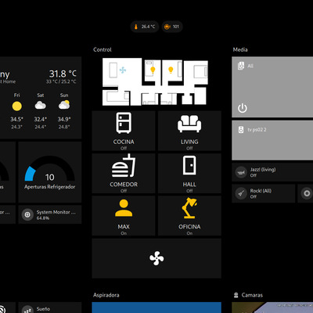Click the 33 °C / 25.2 °C high-low text
The height and width of the screenshot is (313, 313).
pyautogui.click(x=61, y=81)
